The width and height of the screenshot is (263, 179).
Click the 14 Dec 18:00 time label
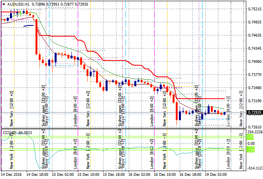(x=37, y=175)
